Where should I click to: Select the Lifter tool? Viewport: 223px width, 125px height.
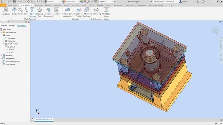pyautogui.click(x=26, y=11)
